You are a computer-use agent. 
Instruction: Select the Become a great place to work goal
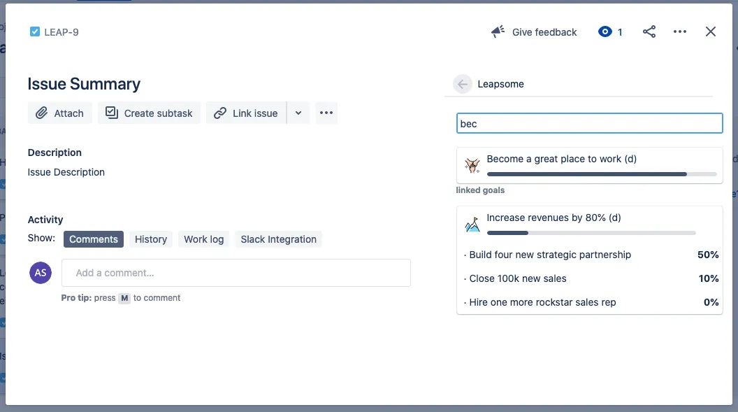[x=589, y=165]
